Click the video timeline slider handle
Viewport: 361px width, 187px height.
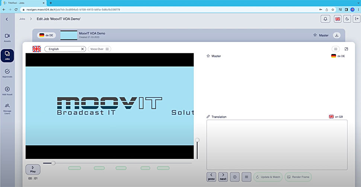53,163
